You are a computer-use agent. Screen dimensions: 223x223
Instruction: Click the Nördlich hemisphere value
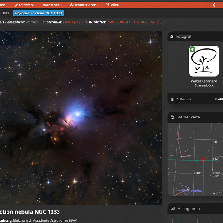tap(32, 22)
